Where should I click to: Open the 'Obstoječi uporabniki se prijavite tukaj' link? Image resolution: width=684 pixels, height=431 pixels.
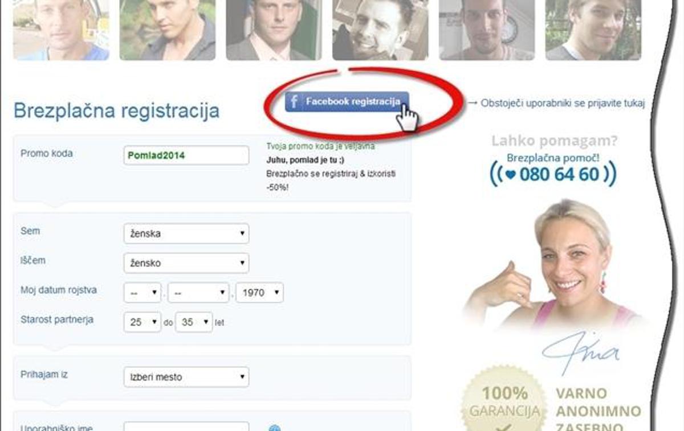(x=563, y=103)
